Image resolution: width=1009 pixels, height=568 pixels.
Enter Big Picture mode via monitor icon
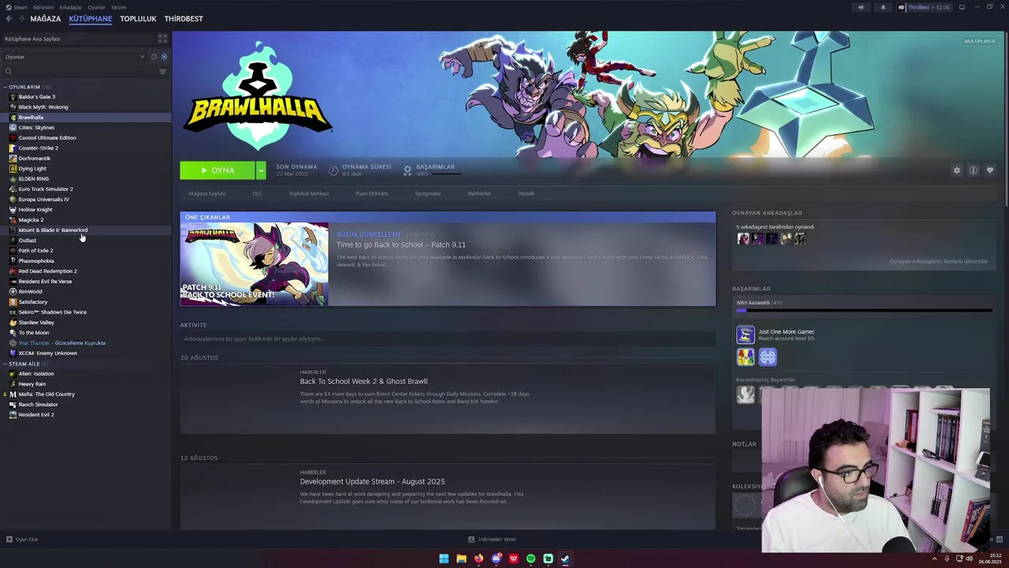[x=962, y=7]
